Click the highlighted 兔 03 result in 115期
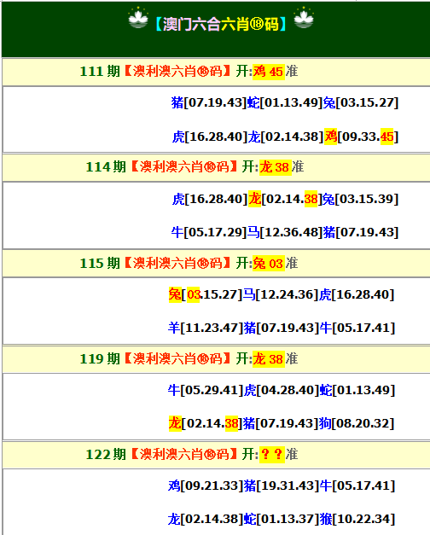Viewport: 430px width, 535px height. click(x=269, y=264)
